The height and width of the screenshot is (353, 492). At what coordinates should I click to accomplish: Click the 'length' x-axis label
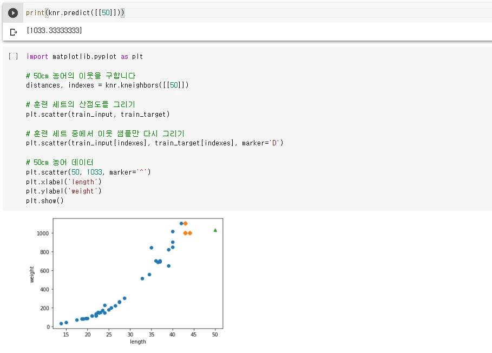click(137, 342)
